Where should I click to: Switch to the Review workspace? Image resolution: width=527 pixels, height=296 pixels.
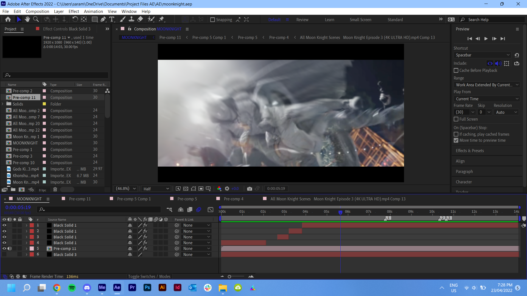click(x=302, y=19)
